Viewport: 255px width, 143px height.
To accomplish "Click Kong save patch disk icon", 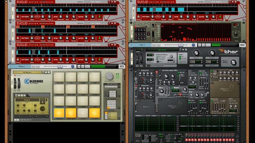I will (49, 72).
